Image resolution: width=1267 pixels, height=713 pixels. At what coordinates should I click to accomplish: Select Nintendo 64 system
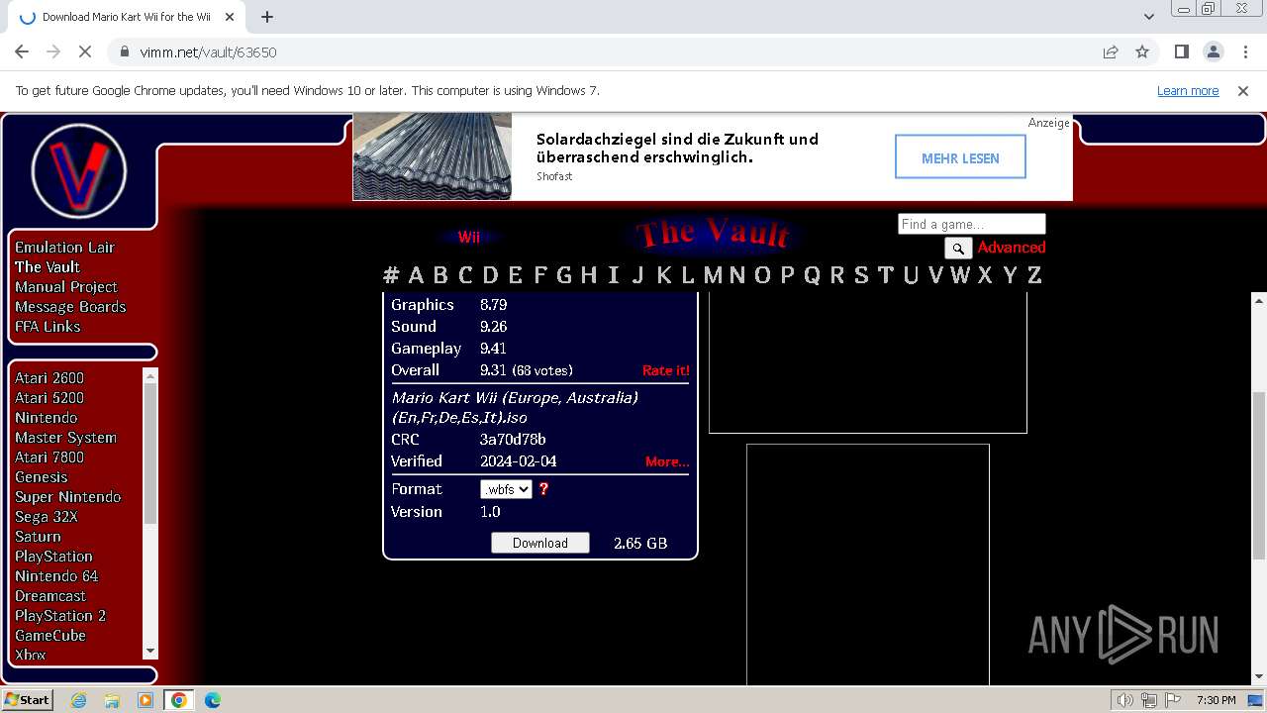(56, 576)
